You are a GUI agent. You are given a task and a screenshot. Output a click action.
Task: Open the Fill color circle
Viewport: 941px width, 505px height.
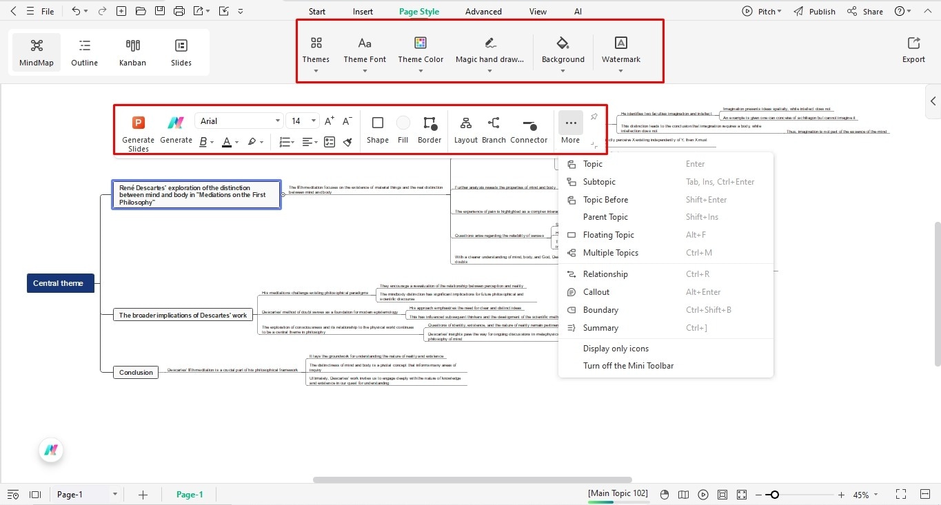pyautogui.click(x=403, y=130)
